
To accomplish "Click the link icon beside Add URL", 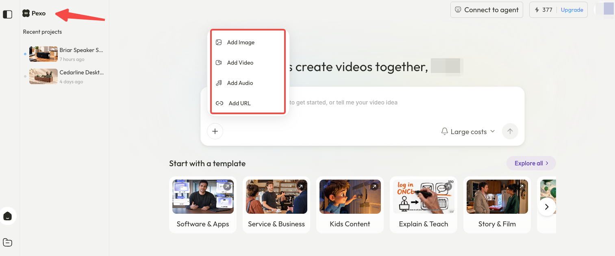I will pyautogui.click(x=219, y=103).
